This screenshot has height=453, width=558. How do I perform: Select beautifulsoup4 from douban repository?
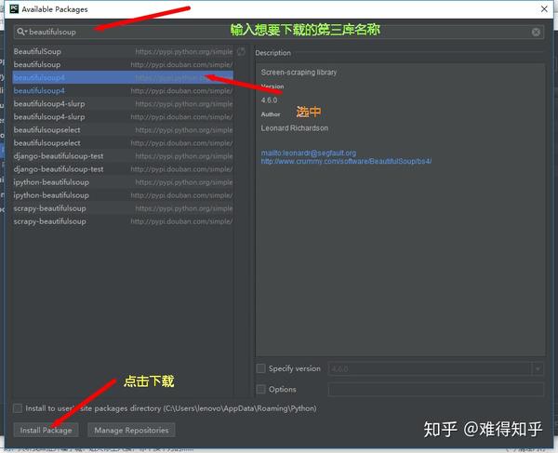point(123,91)
